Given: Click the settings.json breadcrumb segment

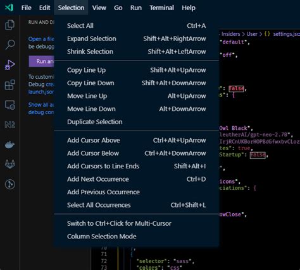Looking at the screenshot, I should point(286,34).
